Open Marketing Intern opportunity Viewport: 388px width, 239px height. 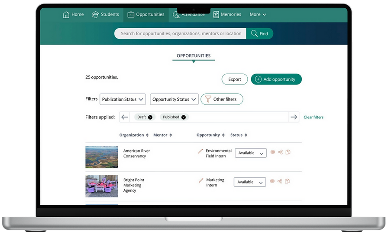click(215, 183)
